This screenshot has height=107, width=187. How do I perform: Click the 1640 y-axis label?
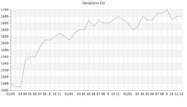[5, 30]
